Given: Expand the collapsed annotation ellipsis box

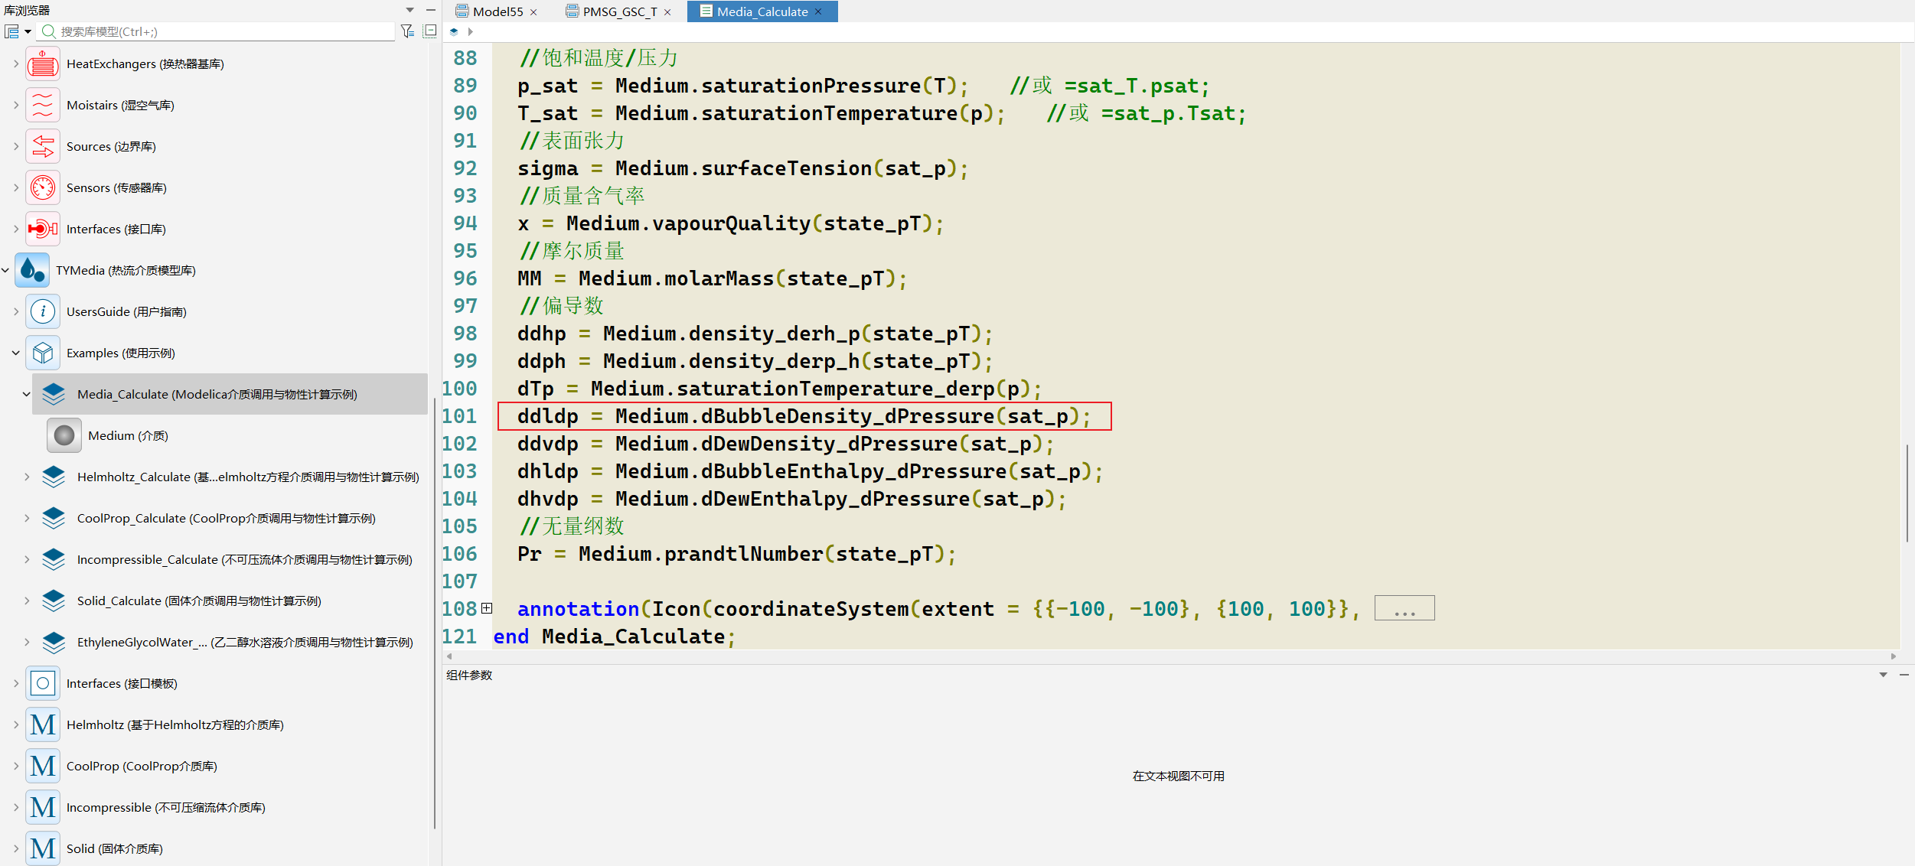Looking at the screenshot, I should coord(1404,608).
